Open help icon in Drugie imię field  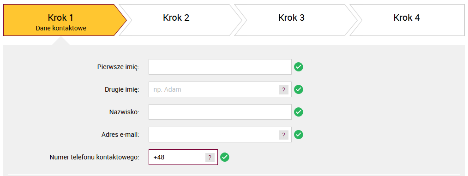(283, 90)
